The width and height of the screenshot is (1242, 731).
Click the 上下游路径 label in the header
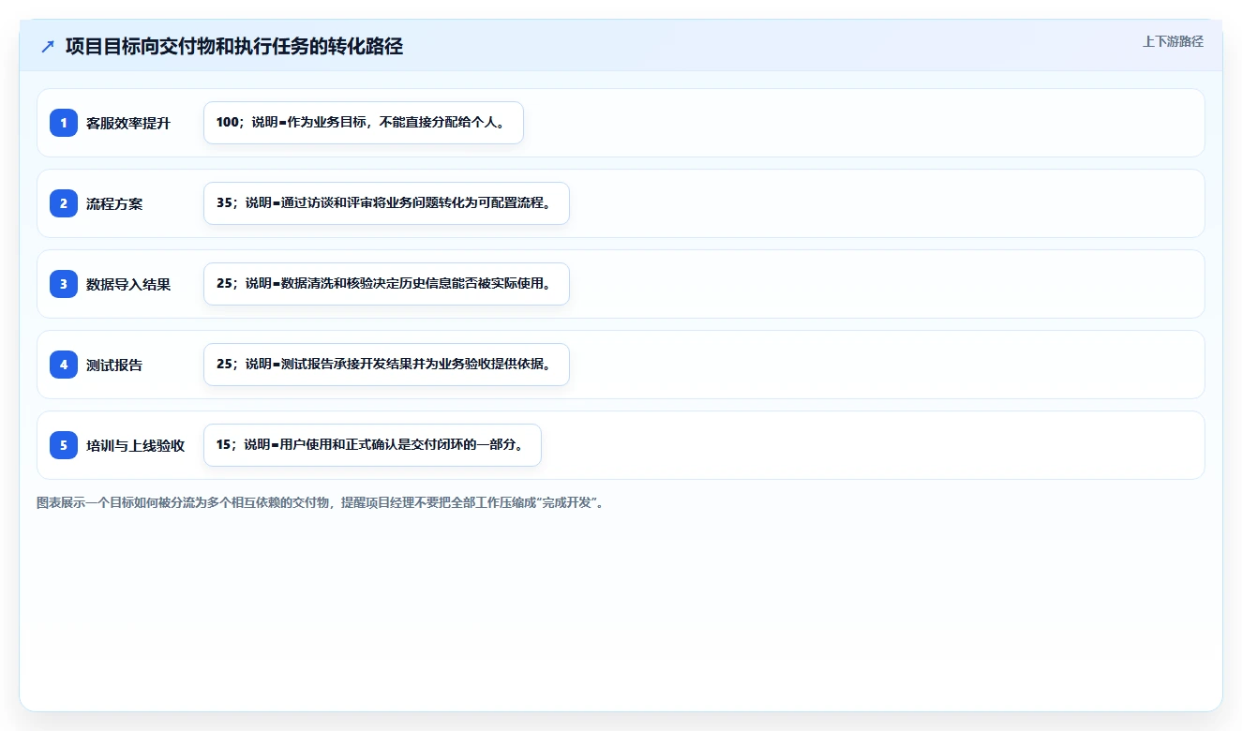coord(1173,41)
